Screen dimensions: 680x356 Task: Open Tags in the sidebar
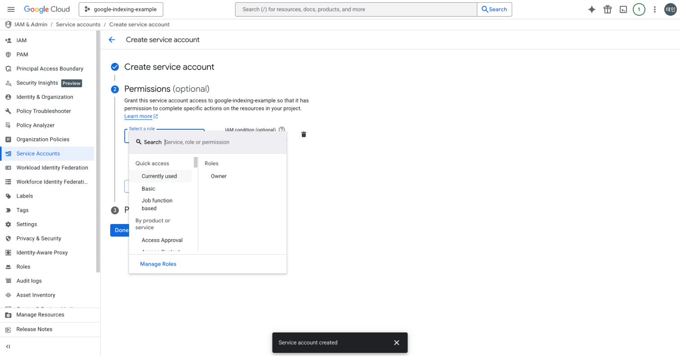(x=47, y=210)
